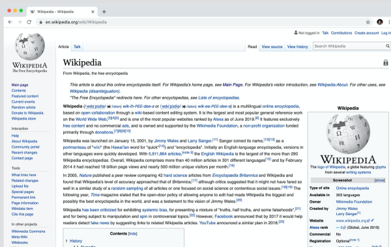391x247 pixels.
Task: Click the Create account link
Action: [366, 33]
